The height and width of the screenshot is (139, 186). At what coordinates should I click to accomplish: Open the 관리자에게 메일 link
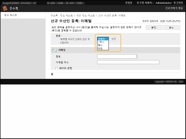(x=174, y=8)
